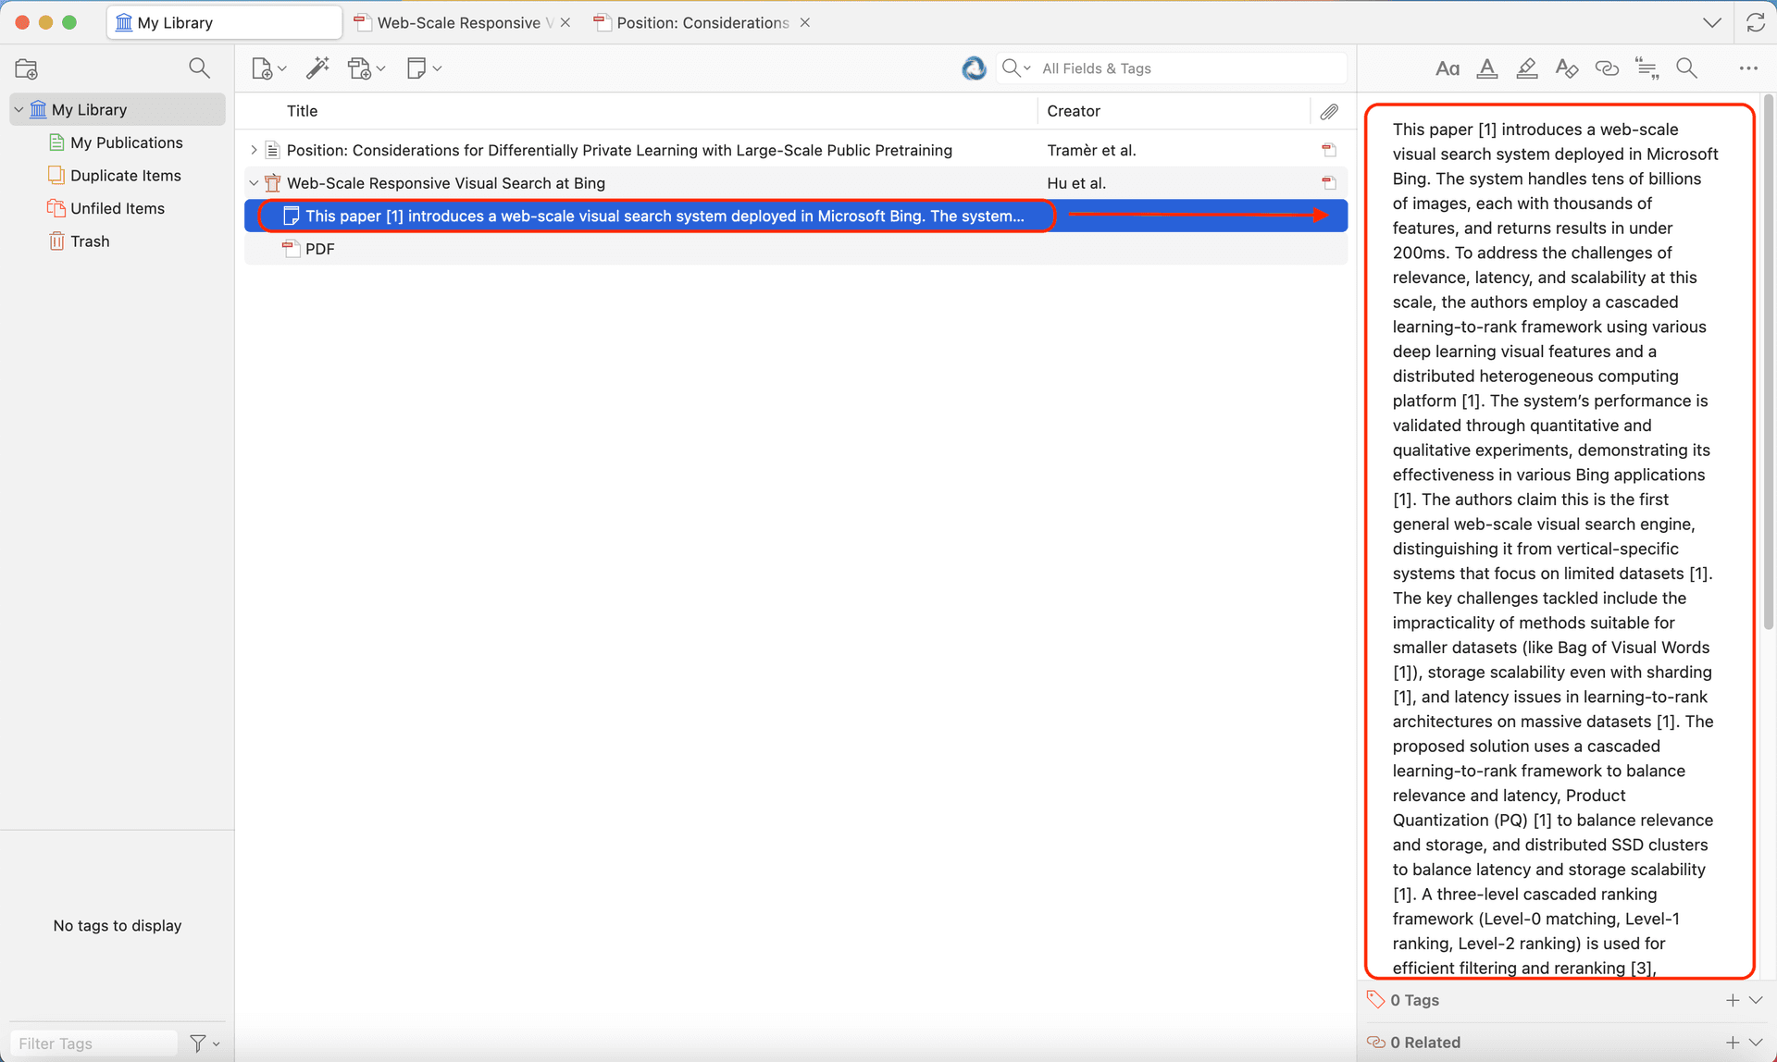Switch to the Position: Considerations tab
1777x1062 pixels.
click(702, 22)
